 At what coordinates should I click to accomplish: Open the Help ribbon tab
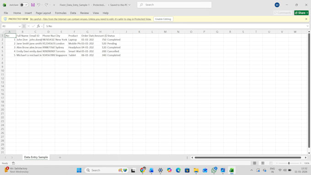coord(106,13)
